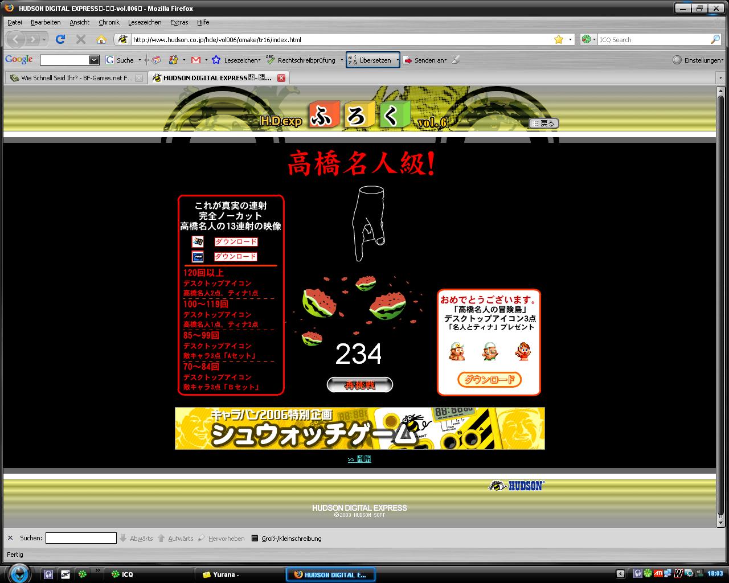Close the find bar with X
Image resolution: width=729 pixels, height=583 pixels.
pyautogui.click(x=10, y=538)
